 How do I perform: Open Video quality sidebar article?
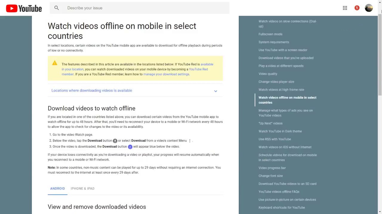coord(268,74)
